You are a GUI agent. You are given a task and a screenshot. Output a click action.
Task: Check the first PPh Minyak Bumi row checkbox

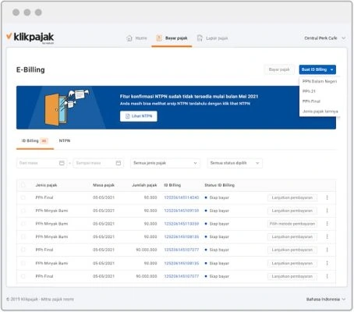tap(23, 211)
